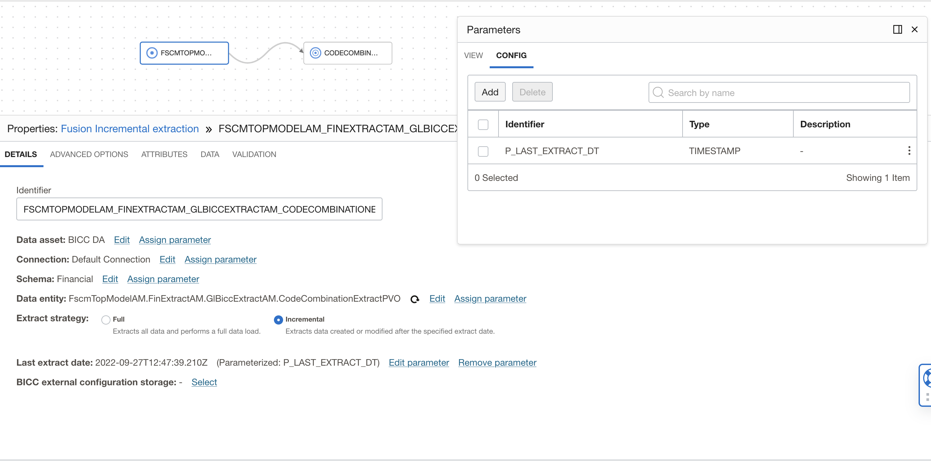Screen dimensions: 931x461
Task: Switch to the VIEW tab in Parameters
Action: point(473,55)
